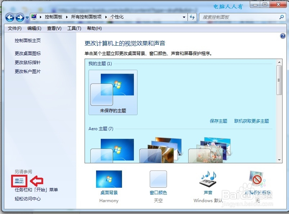Open the 查看(V) menu
Viewport: 289px width, 214px height.
coord(54,28)
